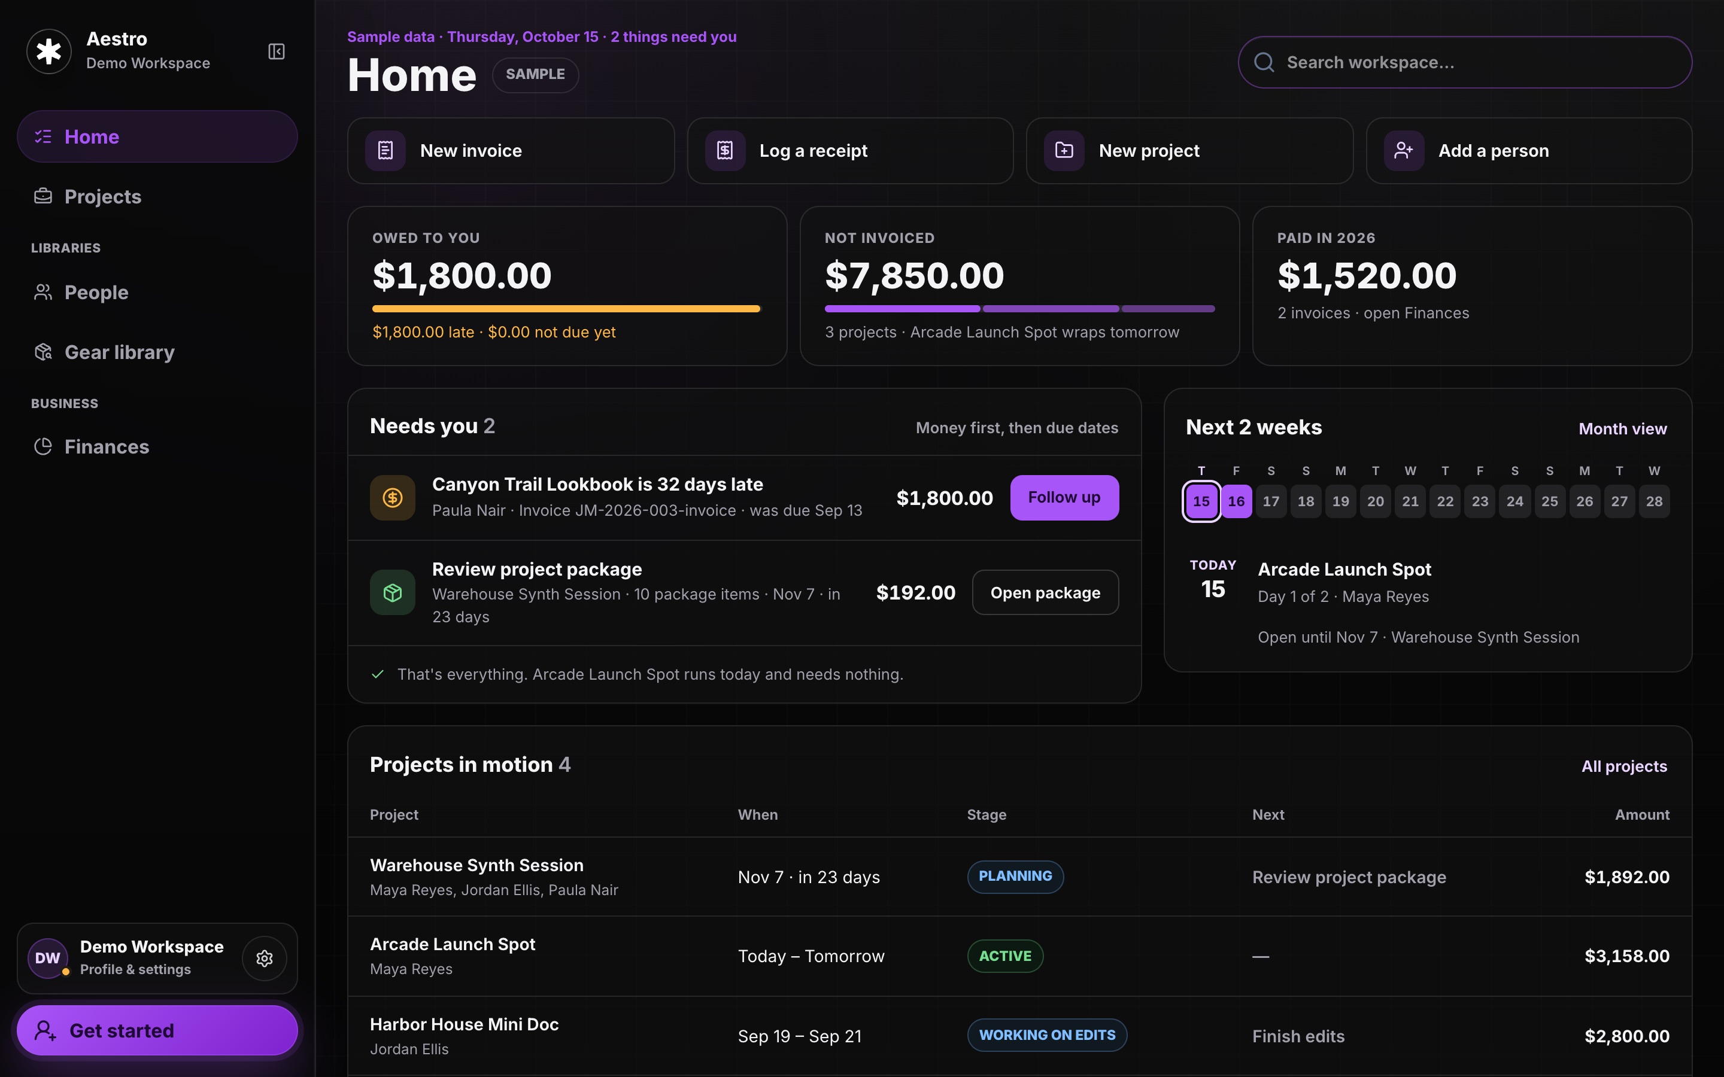
Task: Click the $2,800.00 amount cell
Action: pyautogui.click(x=1626, y=1036)
